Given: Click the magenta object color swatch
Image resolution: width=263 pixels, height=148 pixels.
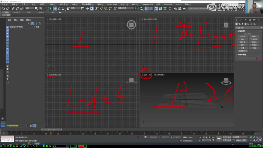Looking at the screenshot, I should point(258,58).
